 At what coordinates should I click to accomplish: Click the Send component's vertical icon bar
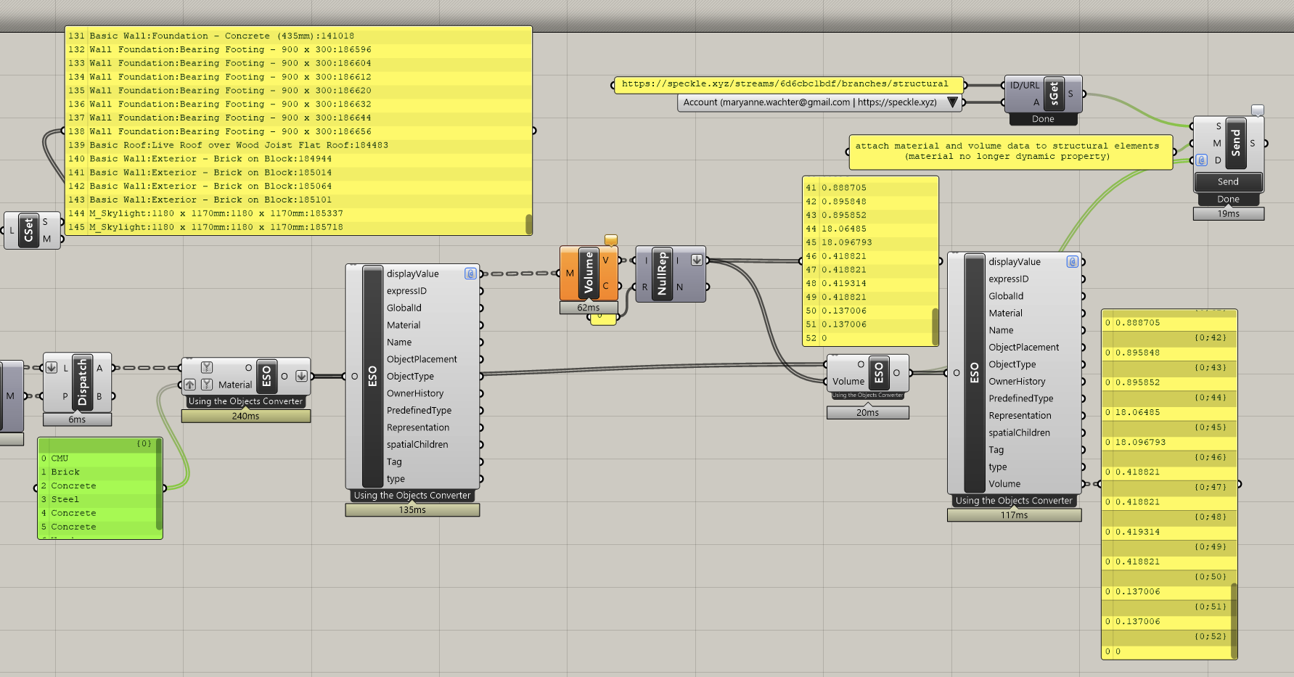(1236, 143)
